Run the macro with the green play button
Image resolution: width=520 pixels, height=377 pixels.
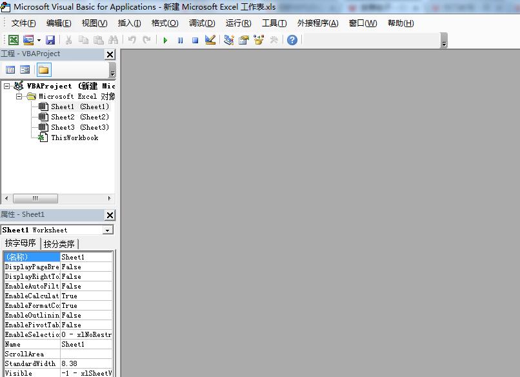(x=165, y=40)
